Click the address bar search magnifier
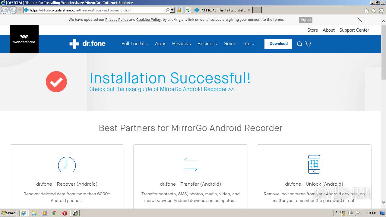386x217 pixels. [x=168, y=10]
